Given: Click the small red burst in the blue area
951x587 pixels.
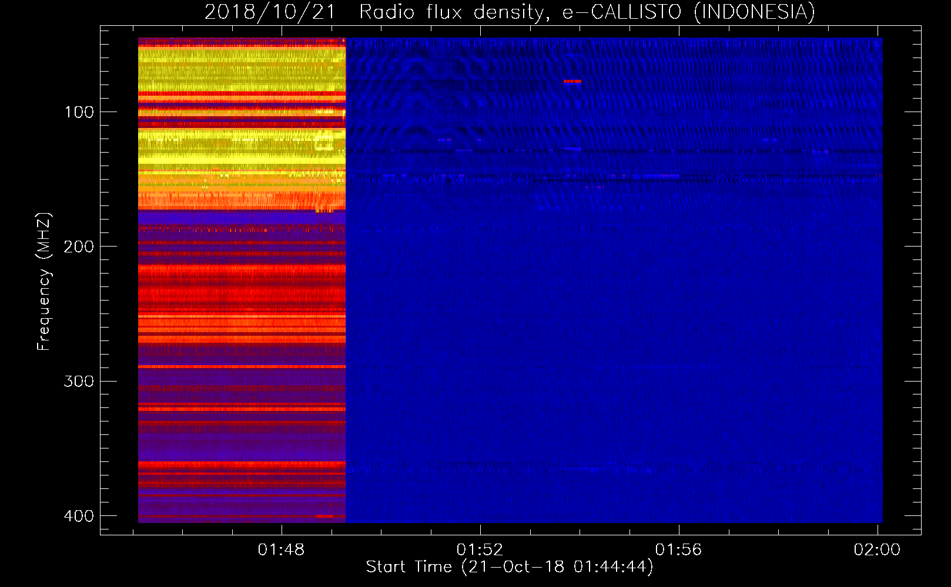Looking at the screenshot, I should (x=572, y=82).
